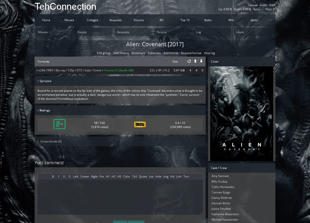Open Requests in the main navigation bar
310x223 pixels.
[116, 20]
